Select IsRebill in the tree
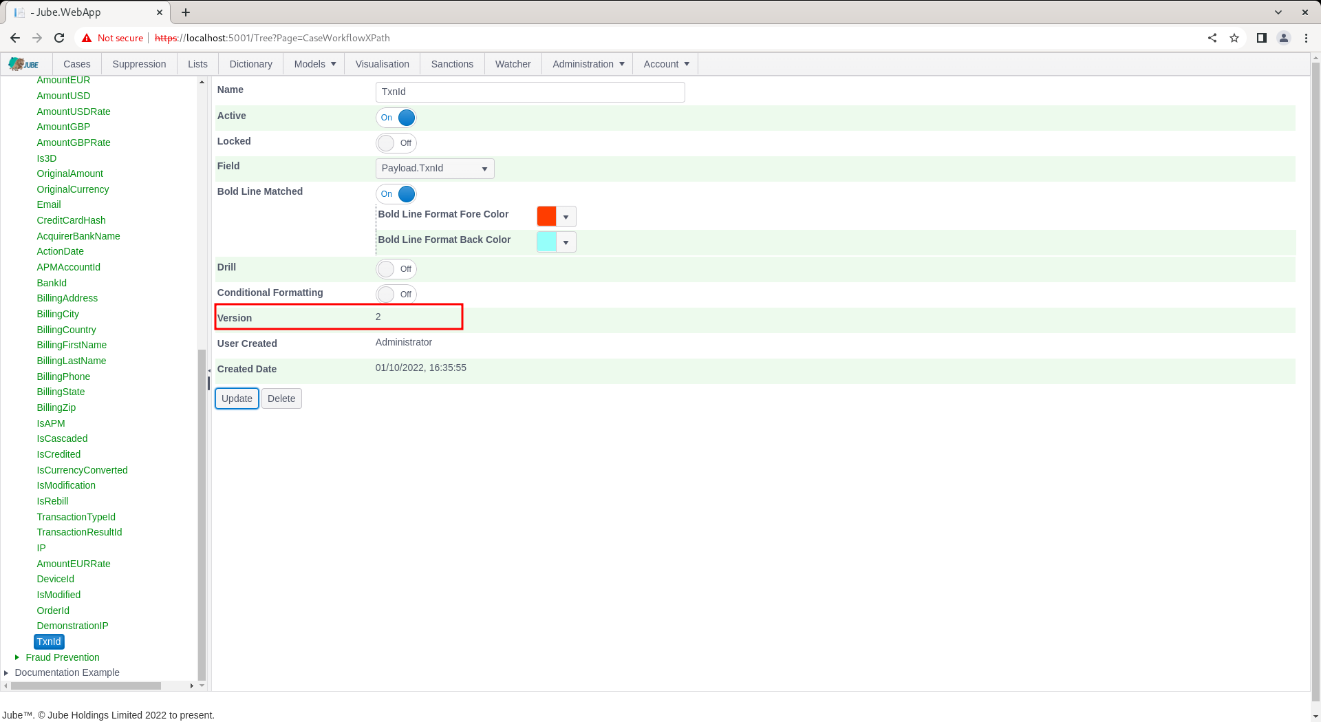1321x722 pixels. click(53, 501)
